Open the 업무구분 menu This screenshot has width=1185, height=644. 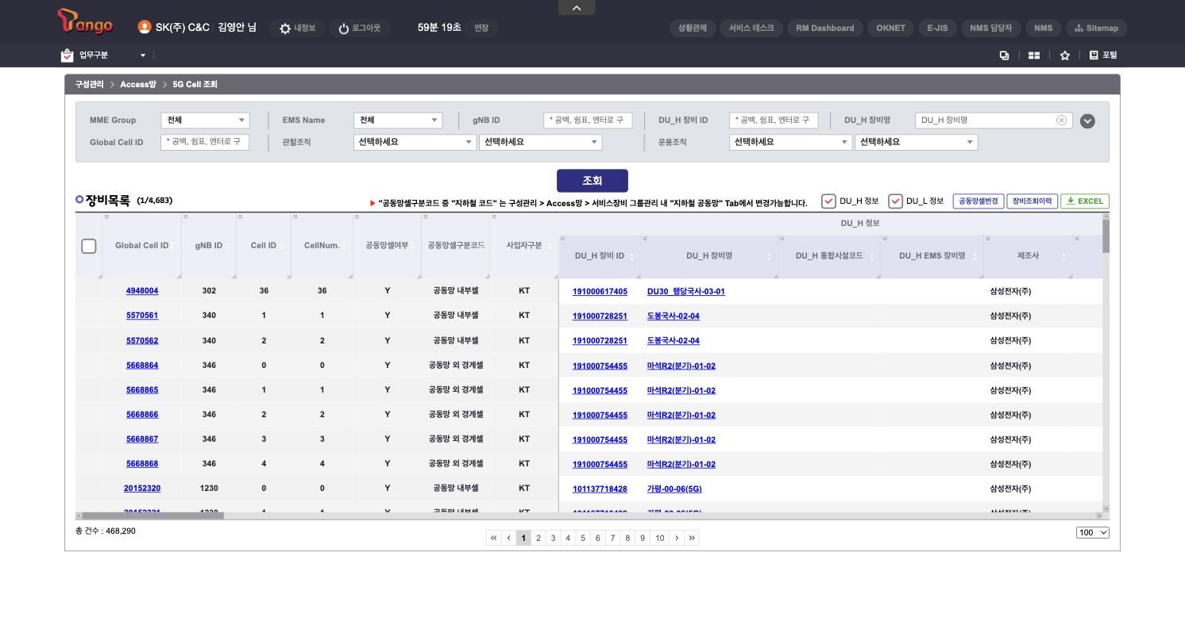click(x=103, y=56)
